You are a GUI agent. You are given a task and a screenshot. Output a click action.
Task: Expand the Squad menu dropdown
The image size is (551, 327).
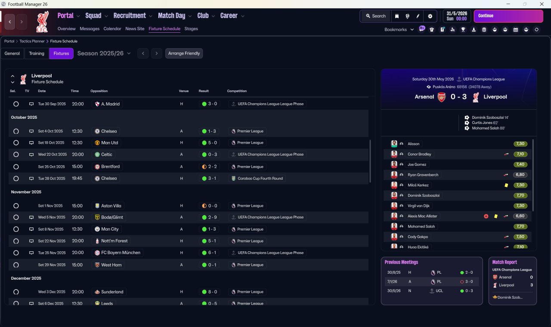tap(106, 16)
